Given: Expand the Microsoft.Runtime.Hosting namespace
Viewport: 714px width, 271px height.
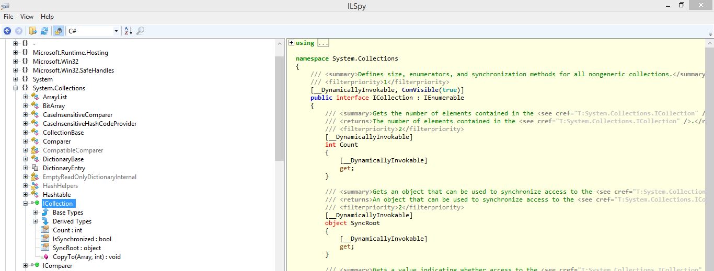Looking at the screenshot, I should [15, 52].
